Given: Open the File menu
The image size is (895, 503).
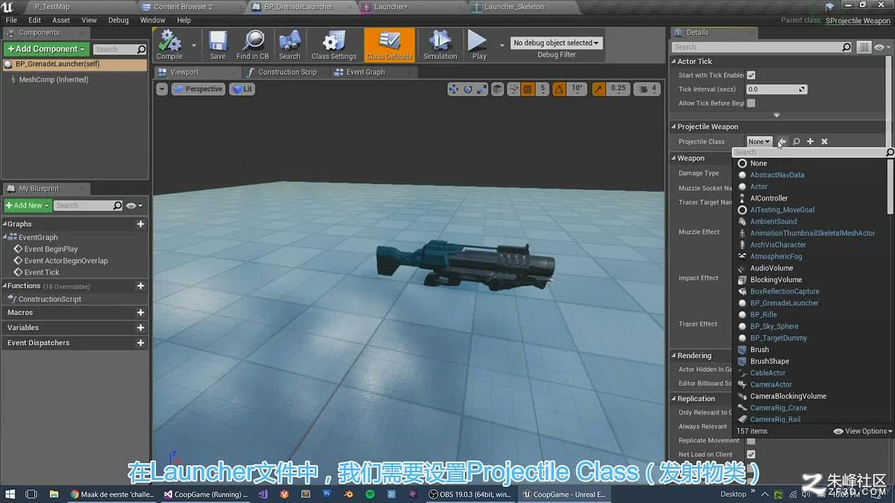Looking at the screenshot, I should click(11, 20).
